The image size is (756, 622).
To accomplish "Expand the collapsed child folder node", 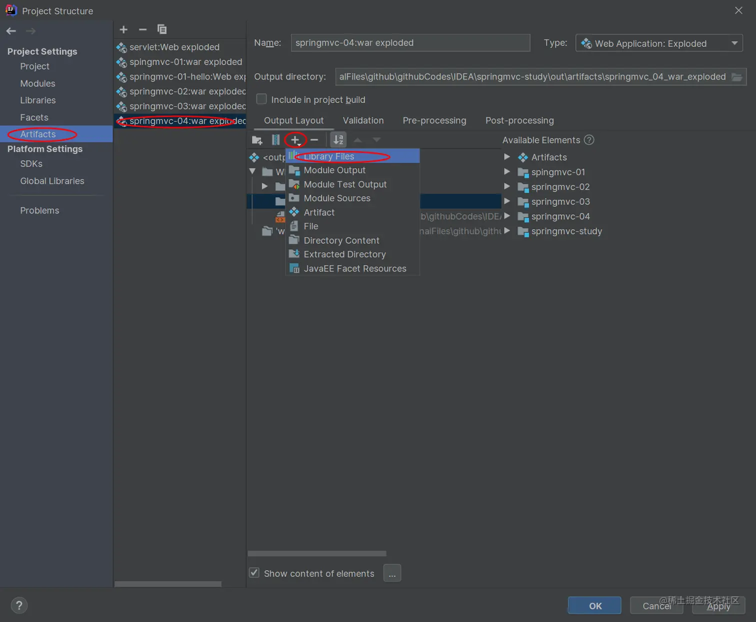I will pos(264,186).
